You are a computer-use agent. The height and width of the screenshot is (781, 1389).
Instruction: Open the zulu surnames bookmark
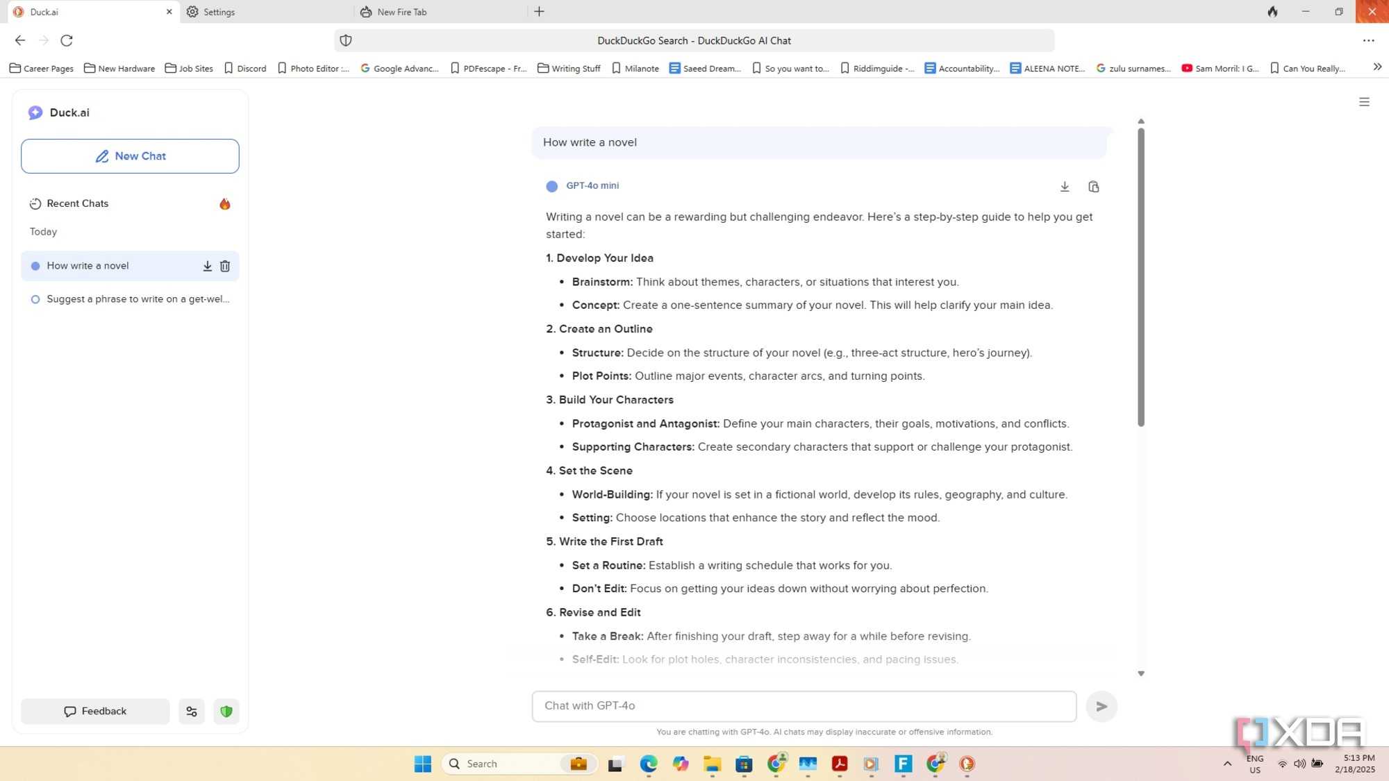[x=1133, y=68]
